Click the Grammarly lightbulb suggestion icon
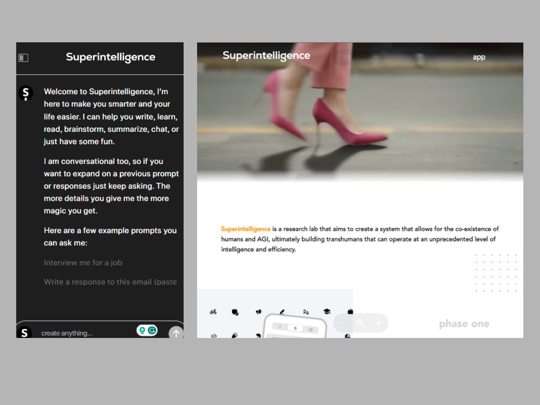Viewport: 540px width, 405px height. coord(142,330)
